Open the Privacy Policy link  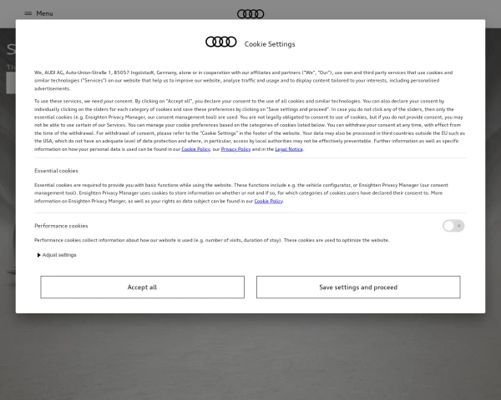[235, 149]
